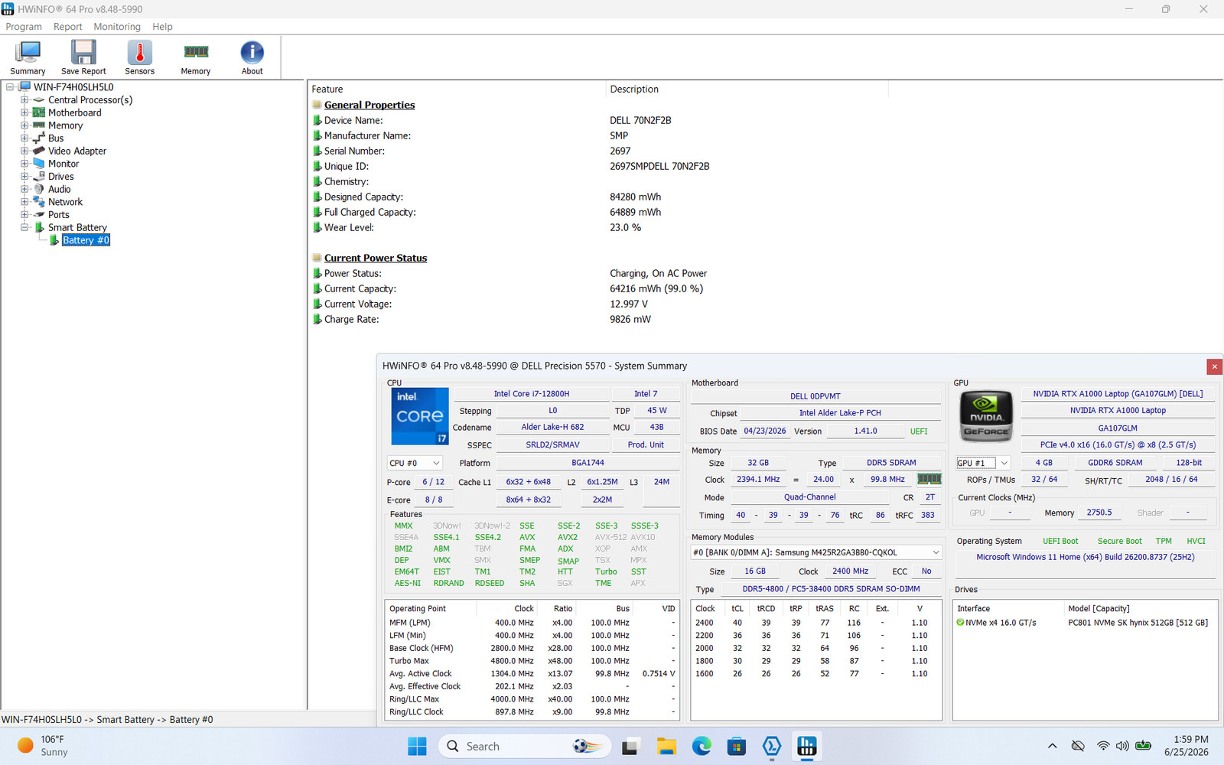Open the Program menu
Viewport: 1224px width, 765px height.
24,27
